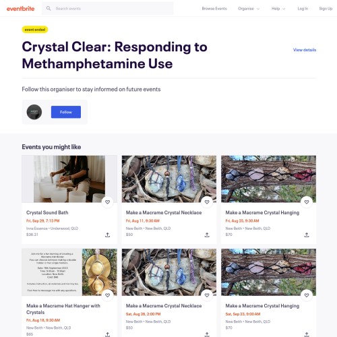
Task: Open the Log In page
Action: 303,9
